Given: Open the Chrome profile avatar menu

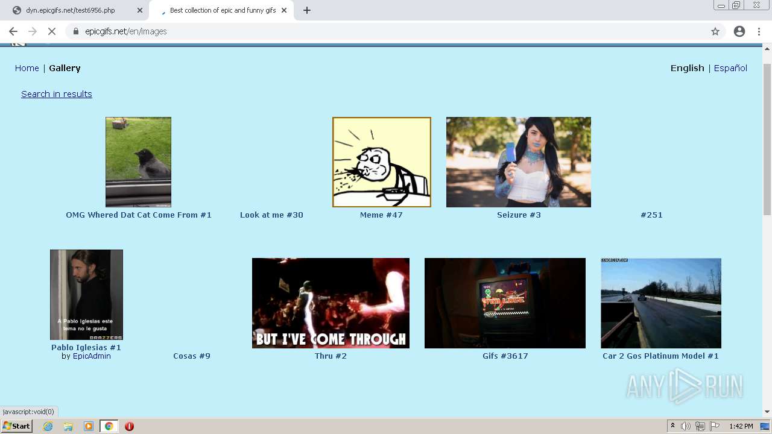Looking at the screenshot, I should tap(739, 31).
